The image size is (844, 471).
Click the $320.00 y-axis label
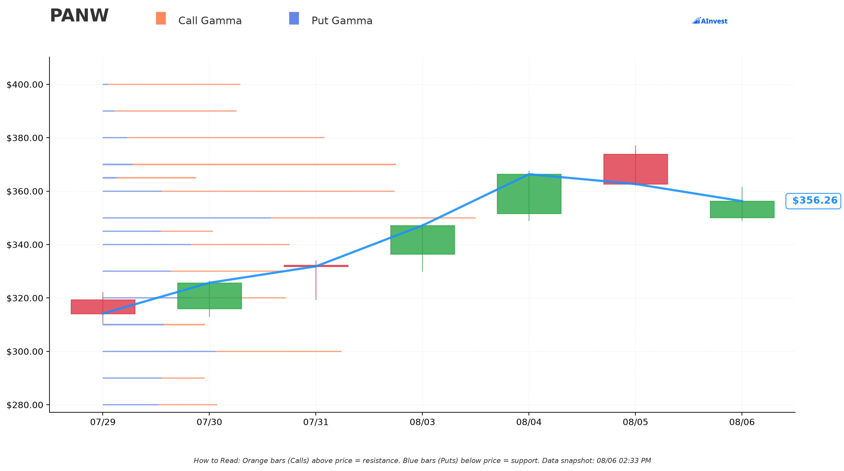[x=25, y=298]
